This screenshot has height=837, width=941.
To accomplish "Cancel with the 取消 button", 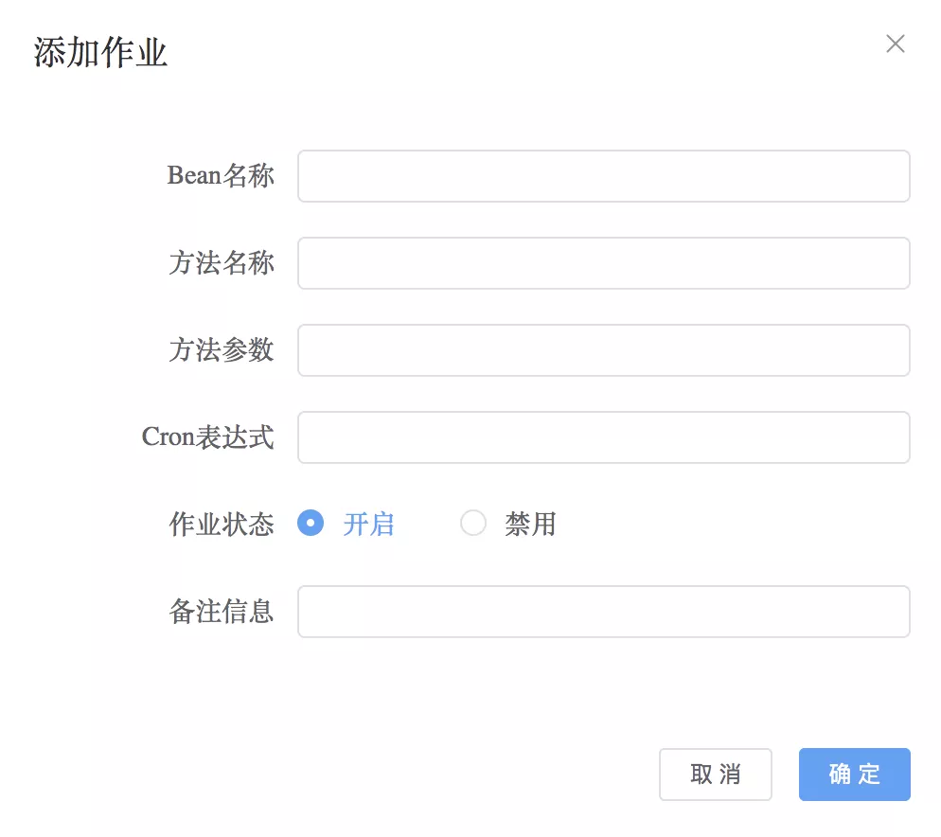I will point(716,774).
